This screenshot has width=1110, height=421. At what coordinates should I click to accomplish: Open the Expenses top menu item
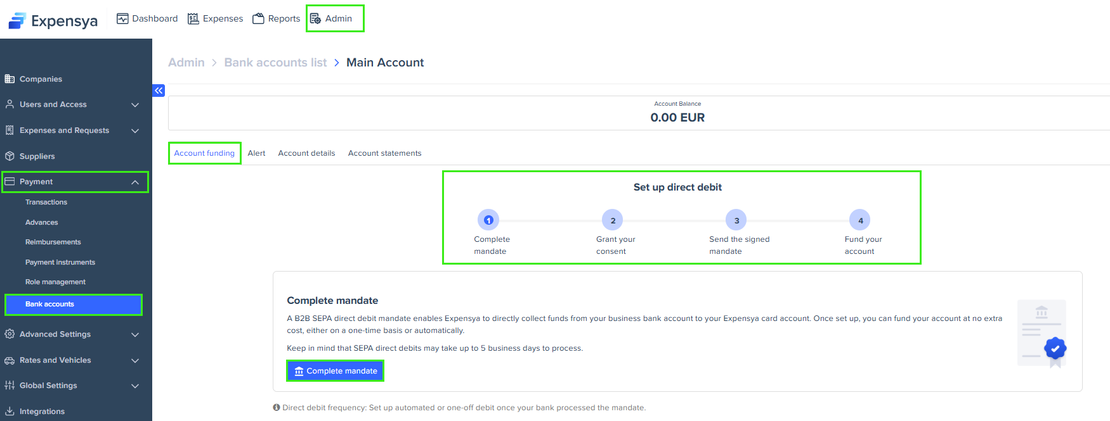(216, 18)
